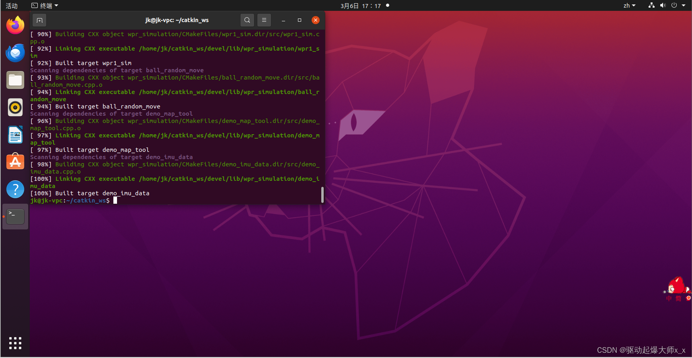Click the '[ 98%] Building CXX object' line

[x=175, y=168]
